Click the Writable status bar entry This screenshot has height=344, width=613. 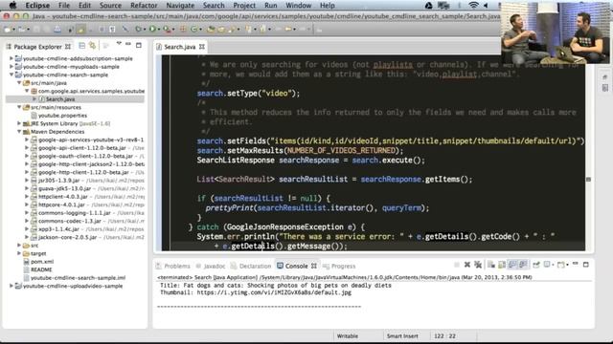347,335
